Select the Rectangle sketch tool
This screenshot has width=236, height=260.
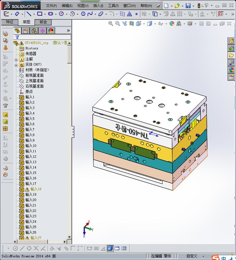[x=40, y=14]
